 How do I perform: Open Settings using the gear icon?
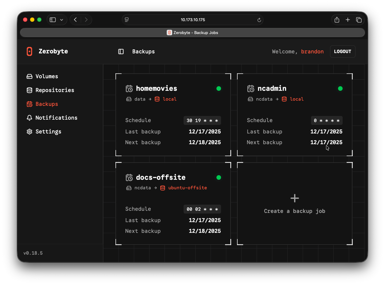29,131
